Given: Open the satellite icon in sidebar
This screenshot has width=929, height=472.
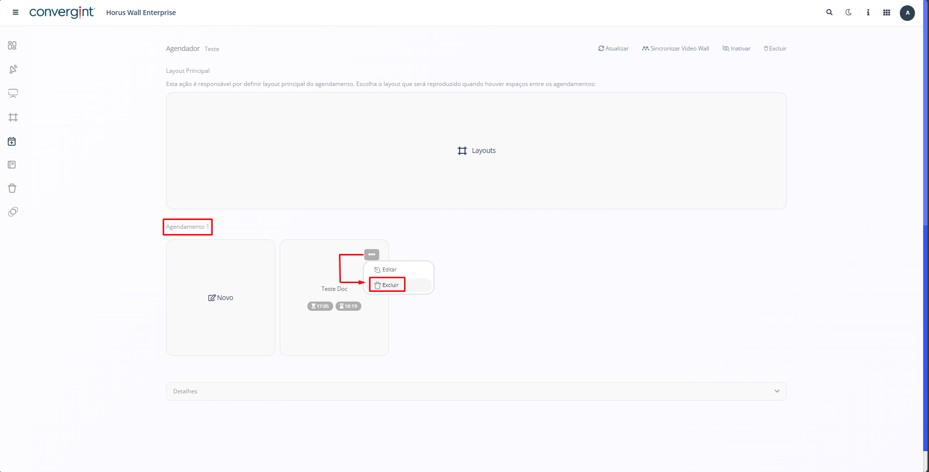Looking at the screenshot, I should click(13, 69).
